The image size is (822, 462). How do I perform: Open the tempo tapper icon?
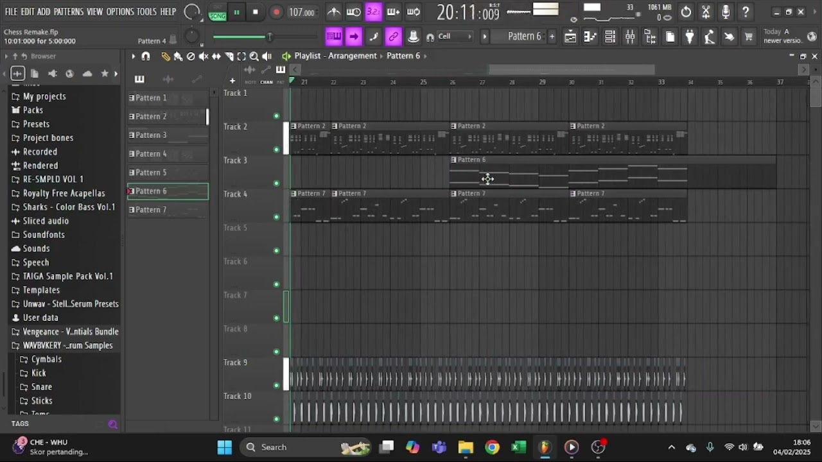pyautogui.click(x=710, y=37)
